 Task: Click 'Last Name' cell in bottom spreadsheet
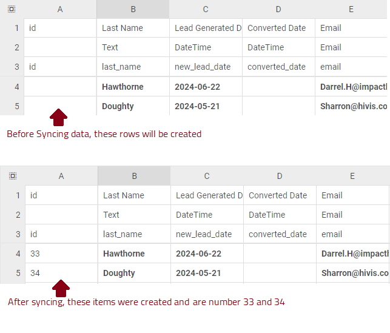(x=134, y=195)
